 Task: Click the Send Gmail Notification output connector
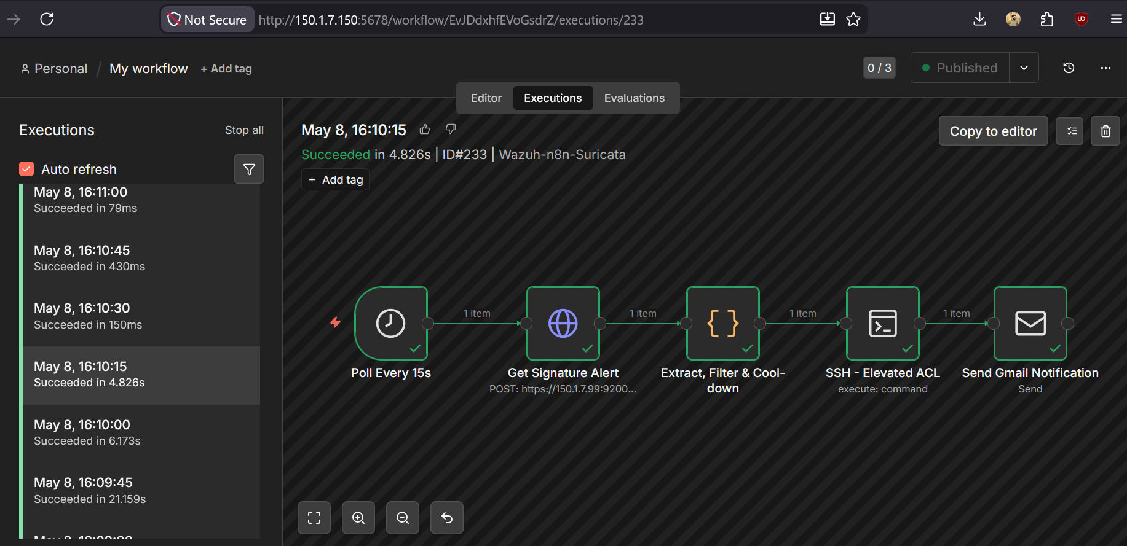1068,323
